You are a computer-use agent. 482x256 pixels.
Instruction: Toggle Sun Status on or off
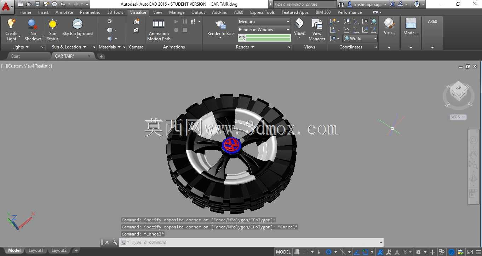tap(53, 30)
